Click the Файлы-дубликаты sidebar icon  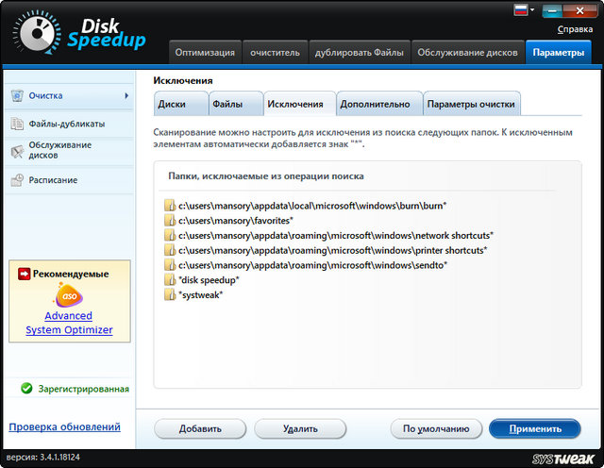(x=17, y=124)
